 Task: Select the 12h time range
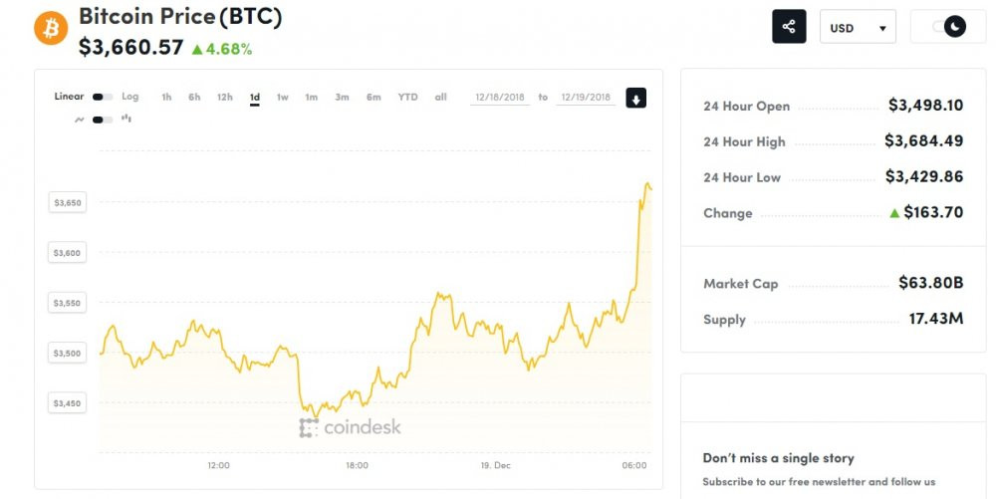pos(225,98)
